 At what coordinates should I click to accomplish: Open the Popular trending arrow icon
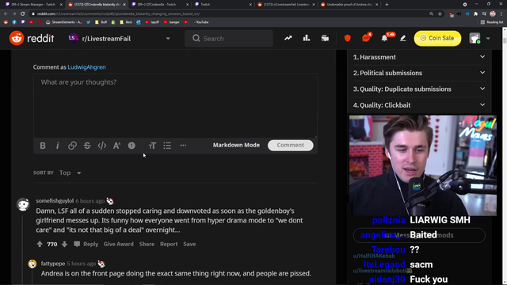[x=288, y=38]
